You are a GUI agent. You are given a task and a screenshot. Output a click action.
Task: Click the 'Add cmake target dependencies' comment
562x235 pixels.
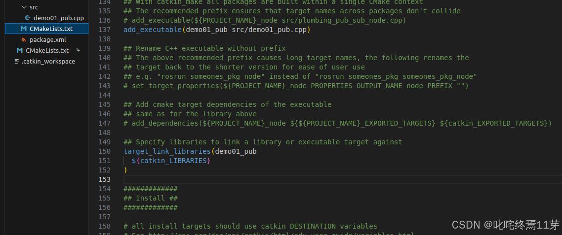coord(228,104)
